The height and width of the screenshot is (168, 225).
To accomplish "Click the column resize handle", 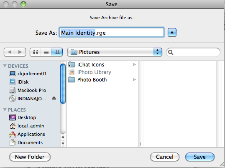I will (x=141, y=144).
